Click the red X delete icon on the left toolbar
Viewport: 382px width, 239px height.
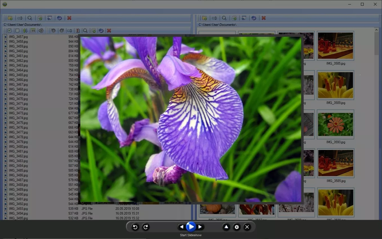coord(69,18)
